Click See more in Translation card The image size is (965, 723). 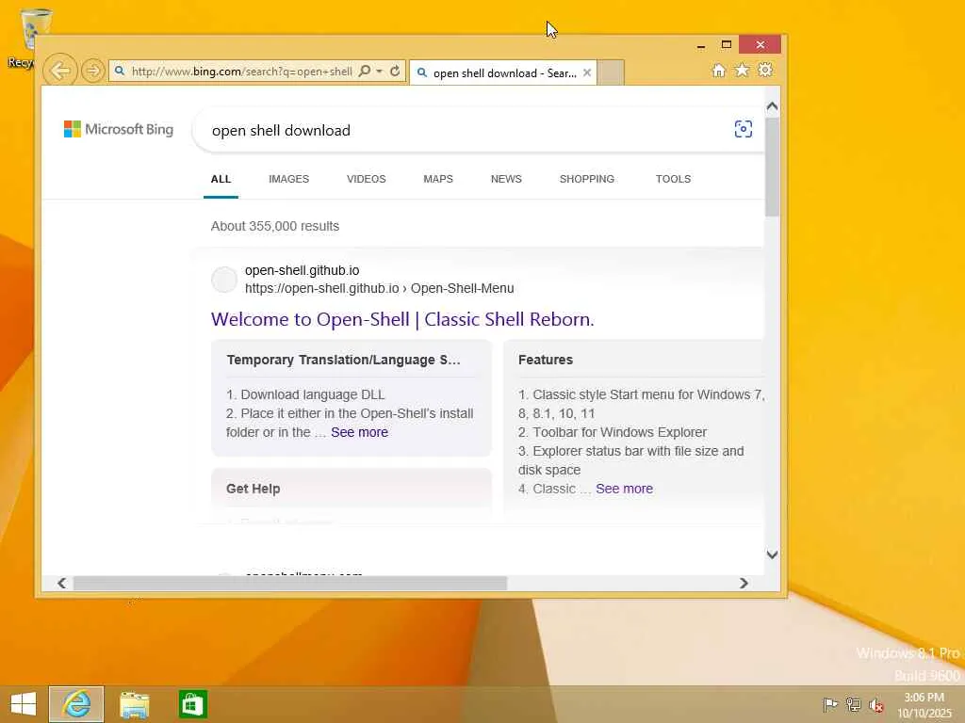pyautogui.click(x=359, y=432)
